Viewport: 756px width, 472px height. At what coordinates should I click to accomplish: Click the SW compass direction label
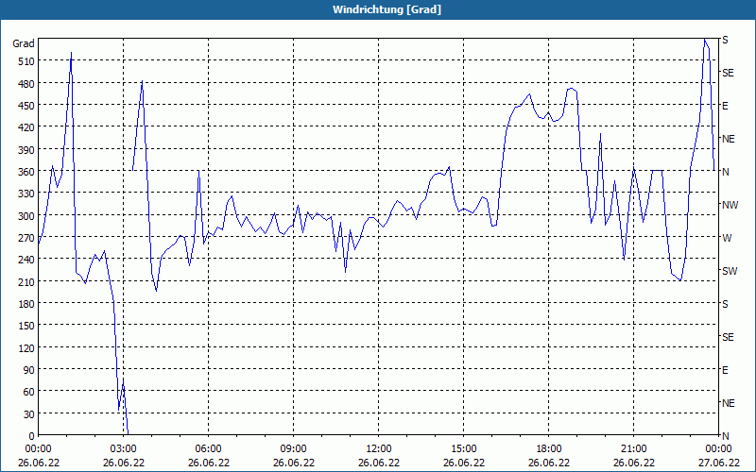tap(730, 271)
